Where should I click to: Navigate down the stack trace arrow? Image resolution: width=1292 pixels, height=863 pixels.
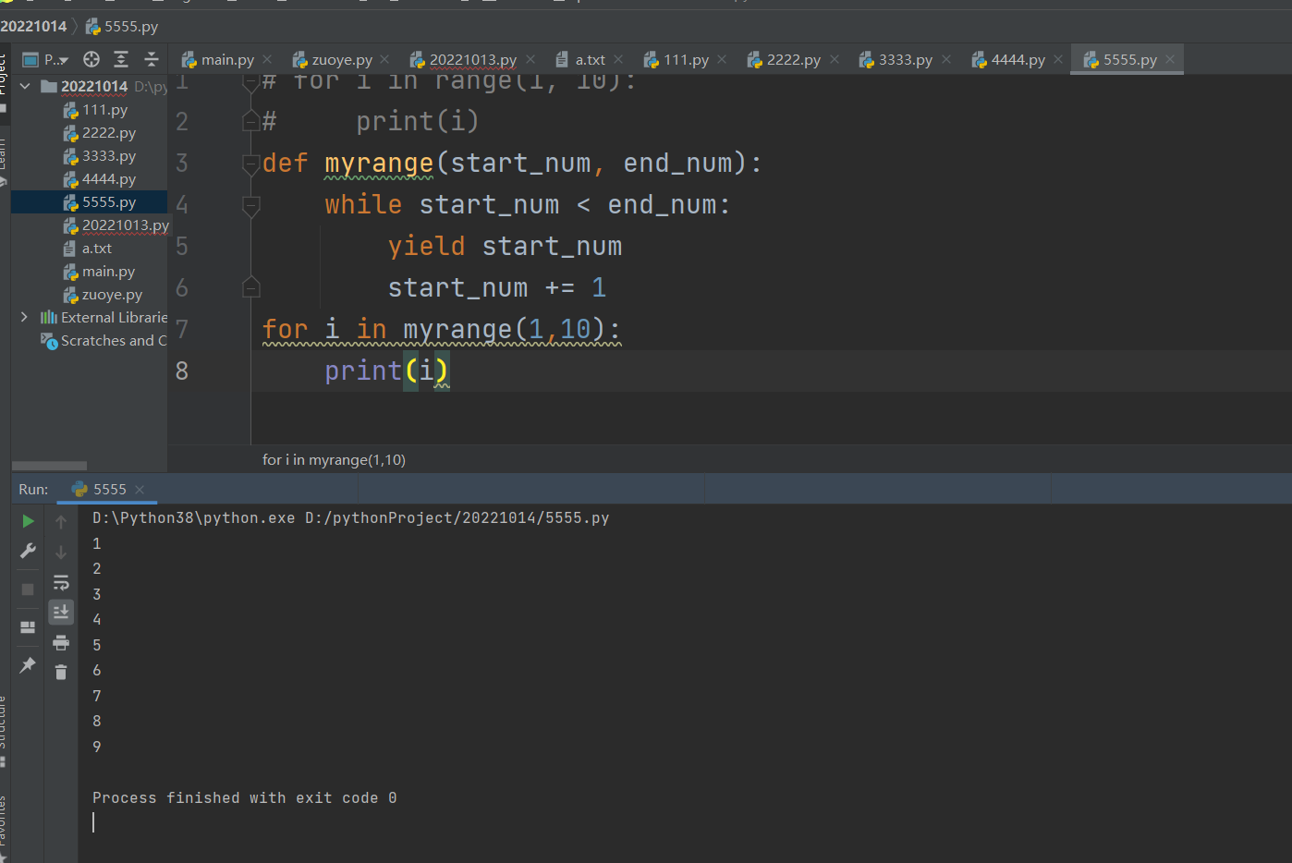(61, 553)
